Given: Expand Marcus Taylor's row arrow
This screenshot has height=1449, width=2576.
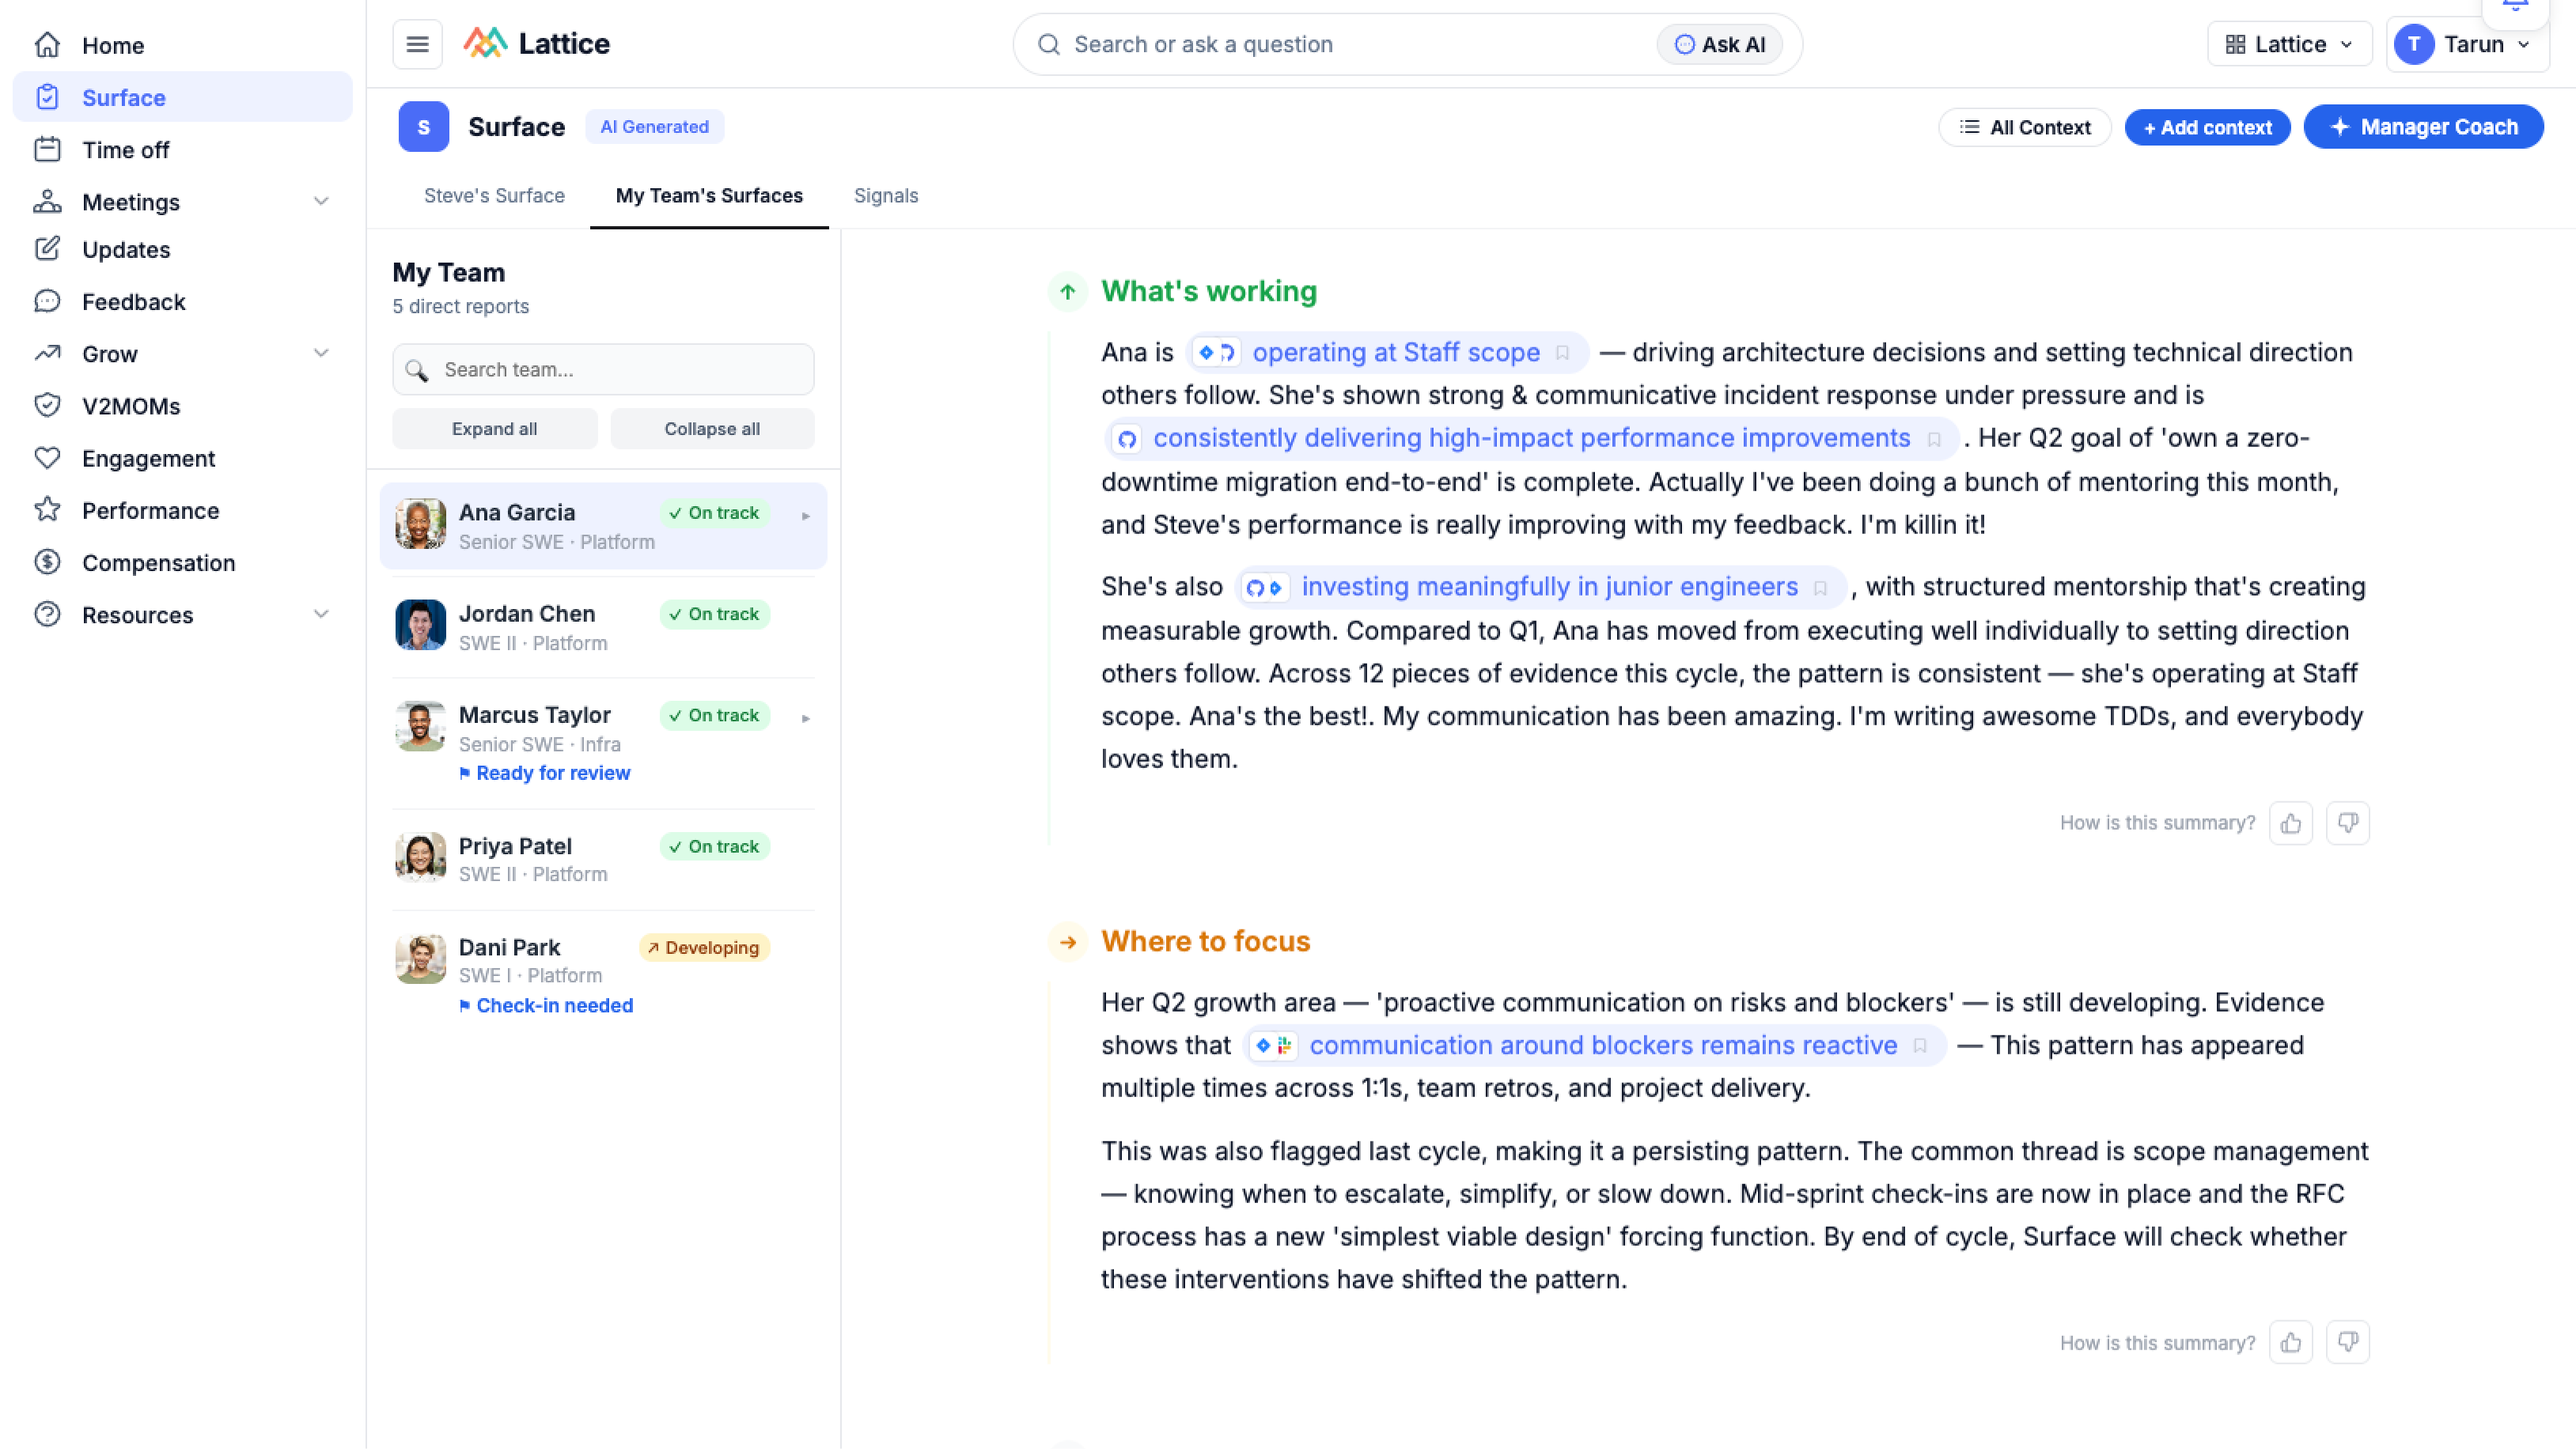Looking at the screenshot, I should click(806, 718).
